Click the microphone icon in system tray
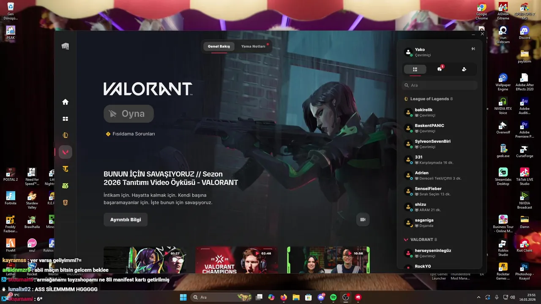Viewport: 541px width, 304px height. point(497,297)
